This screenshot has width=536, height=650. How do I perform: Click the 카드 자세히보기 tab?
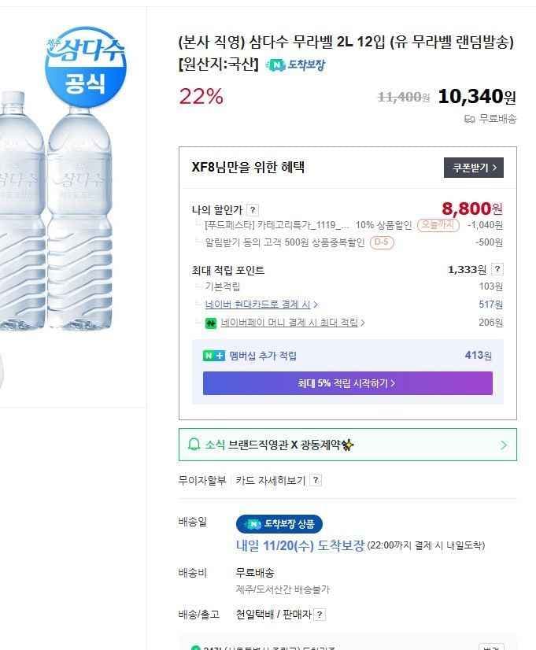point(271,481)
